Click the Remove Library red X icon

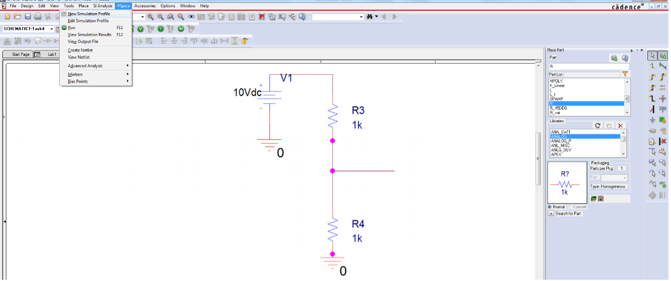tap(620, 125)
